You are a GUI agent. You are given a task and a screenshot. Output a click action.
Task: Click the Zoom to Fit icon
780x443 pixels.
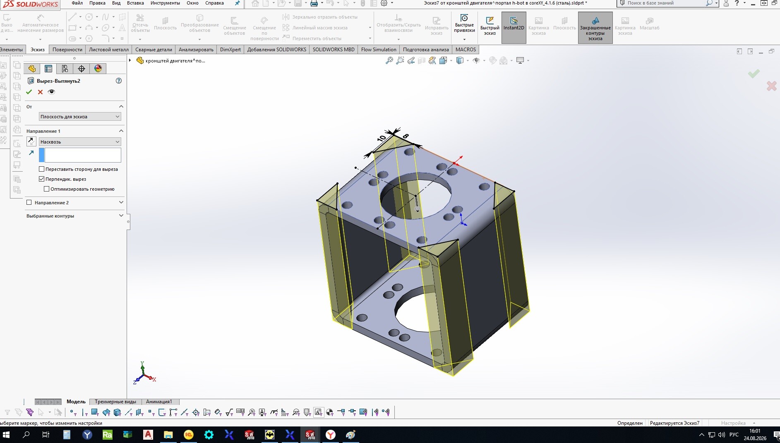tap(389, 61)
